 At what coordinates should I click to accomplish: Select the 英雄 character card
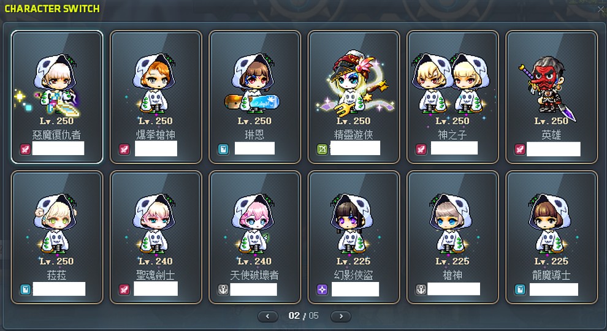[552, 97]
